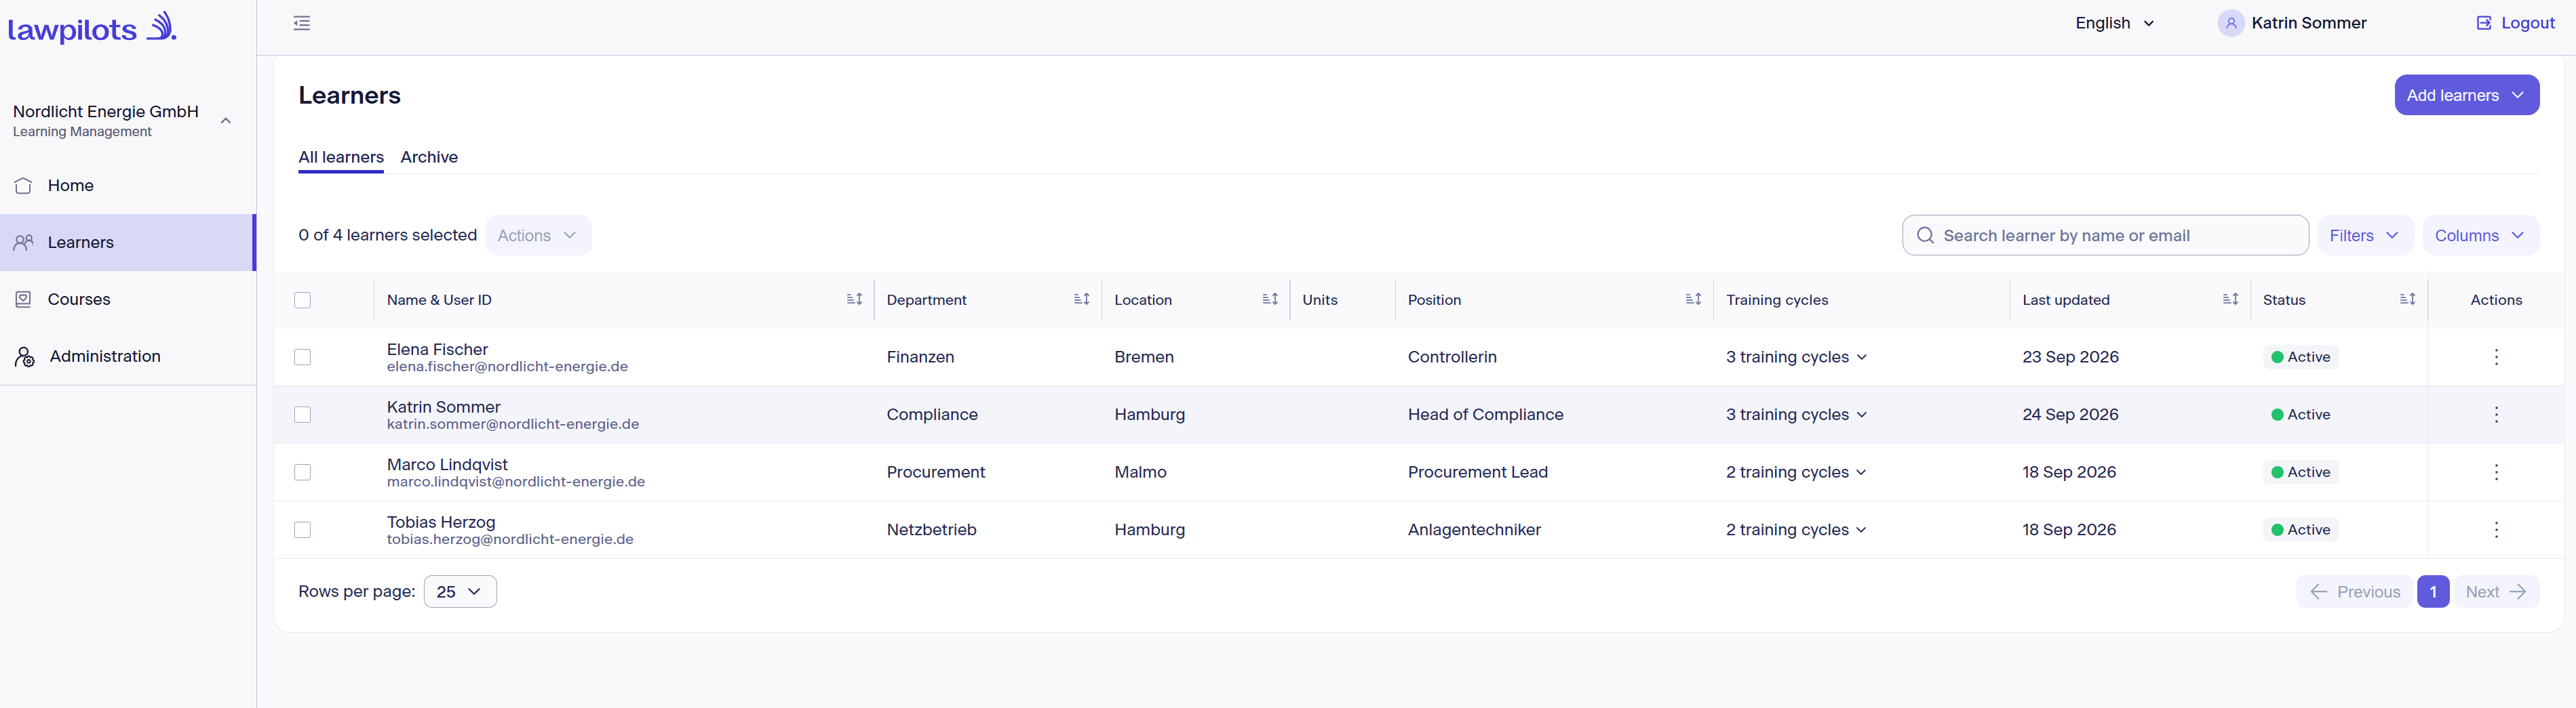Screen dimensions: 2576x708
Task: Open the Rows per page dropdown
Action: [x=460, y=591]
